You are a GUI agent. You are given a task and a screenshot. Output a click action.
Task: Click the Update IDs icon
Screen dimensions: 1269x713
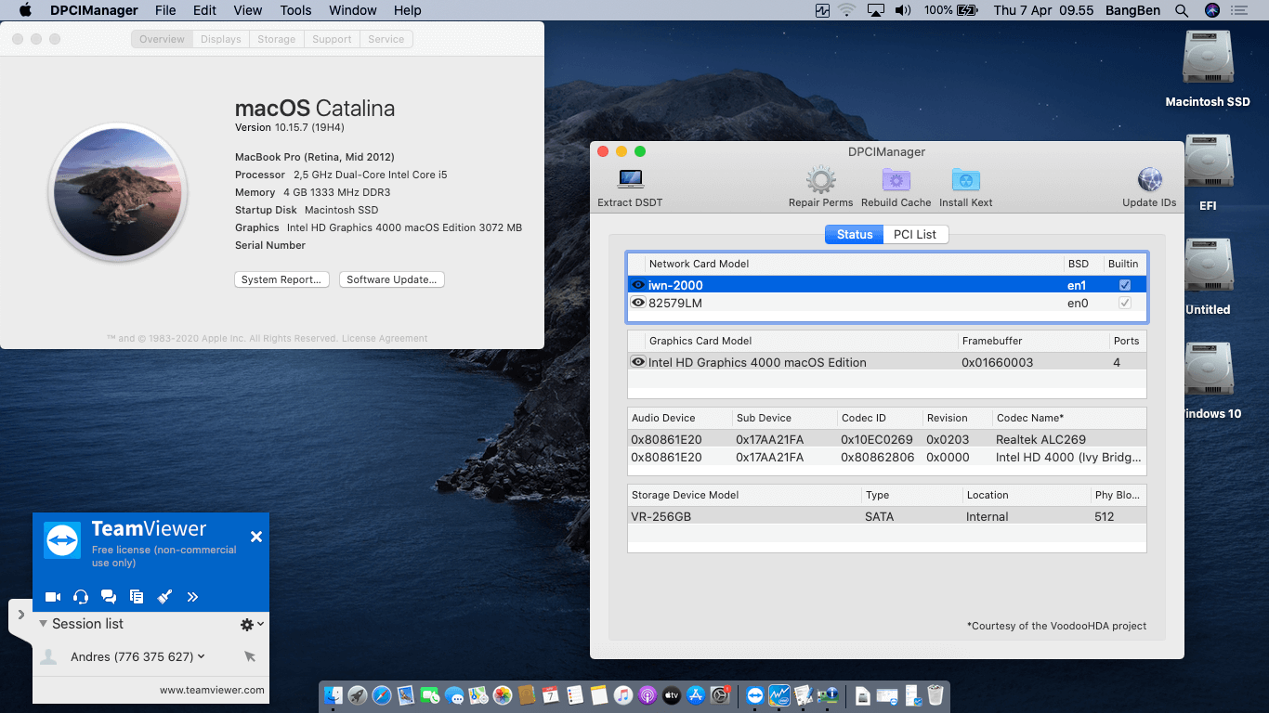coord(1148,179)
